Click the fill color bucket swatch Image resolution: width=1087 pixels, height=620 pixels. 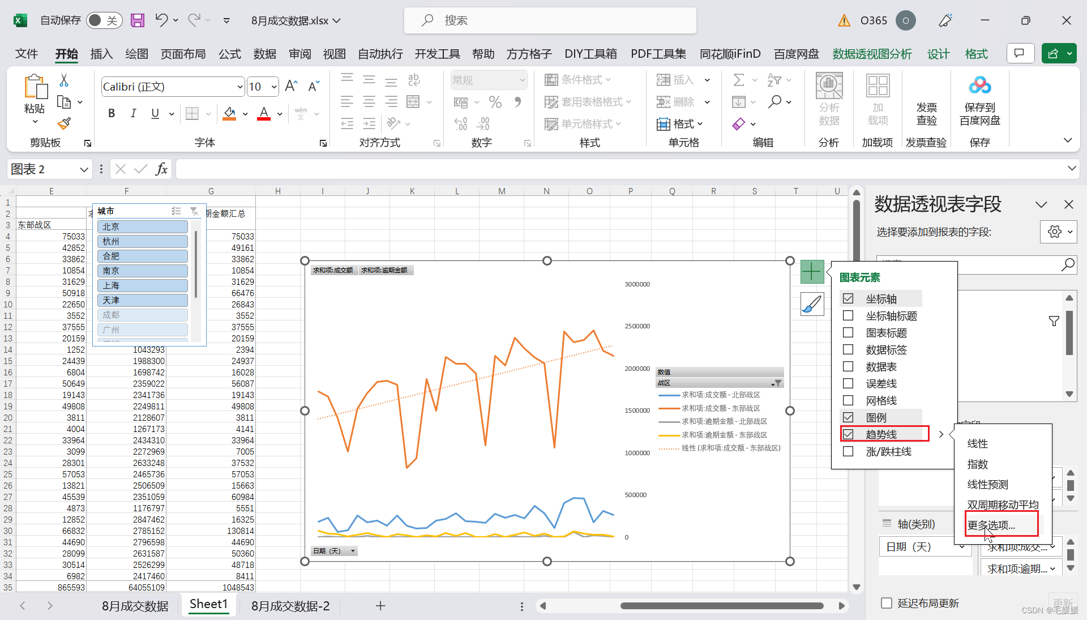coord(229,113)
